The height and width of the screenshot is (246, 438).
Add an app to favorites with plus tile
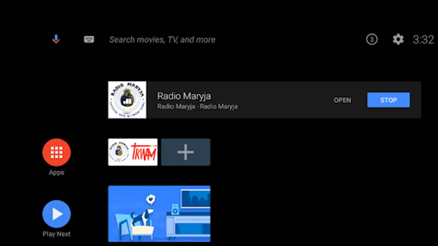(186, 152)
